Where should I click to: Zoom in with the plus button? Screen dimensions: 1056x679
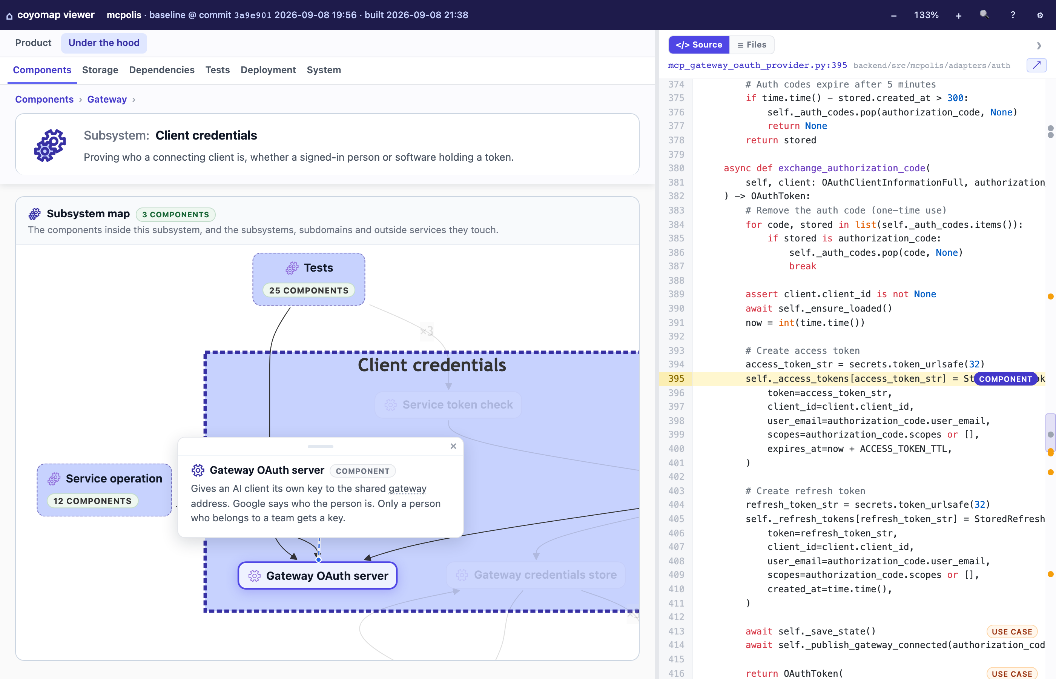click(959, 15)
